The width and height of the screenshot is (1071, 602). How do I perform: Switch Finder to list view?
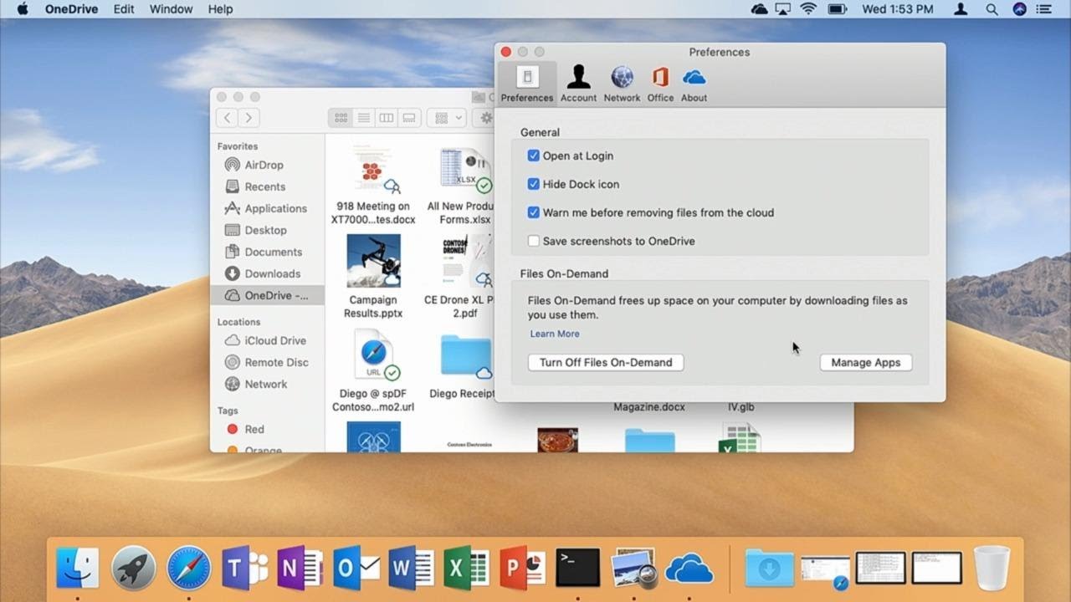[x=364, y=118]
